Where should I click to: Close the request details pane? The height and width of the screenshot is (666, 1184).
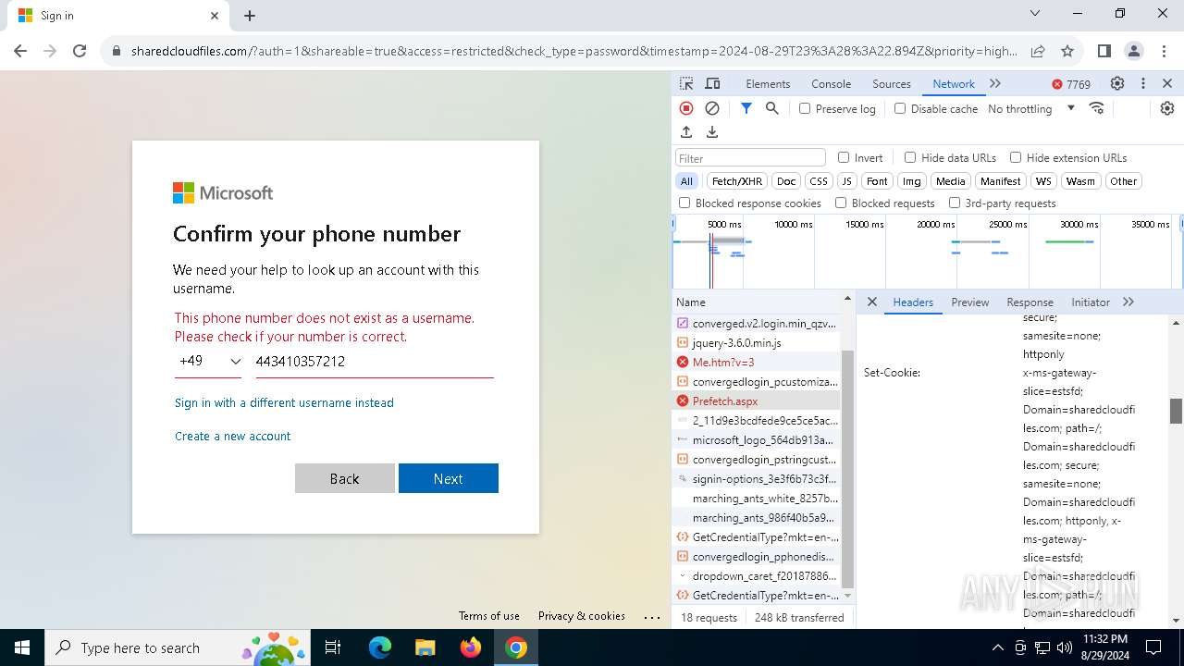[871, 302]
